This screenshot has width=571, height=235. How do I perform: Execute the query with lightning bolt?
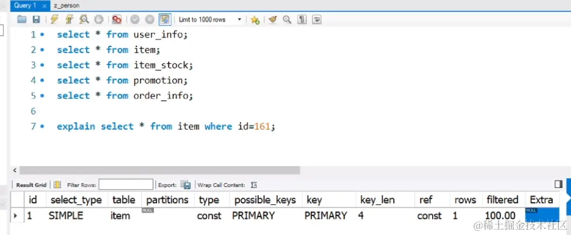(55, 19)
